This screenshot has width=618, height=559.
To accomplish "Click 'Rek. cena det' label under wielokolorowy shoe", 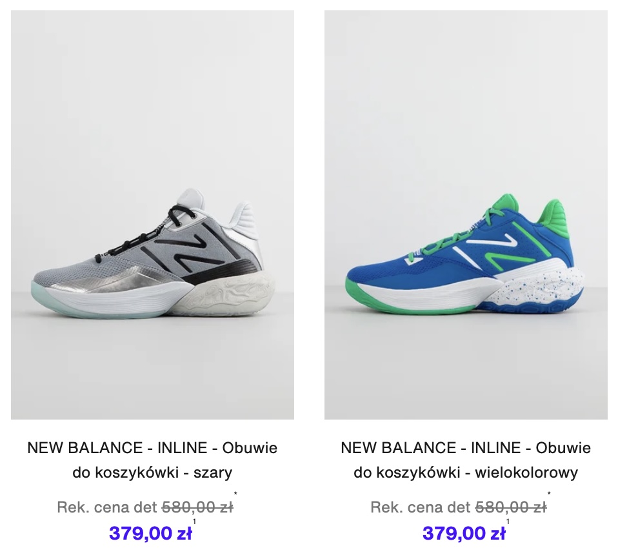I will click(x=421, y=507).
